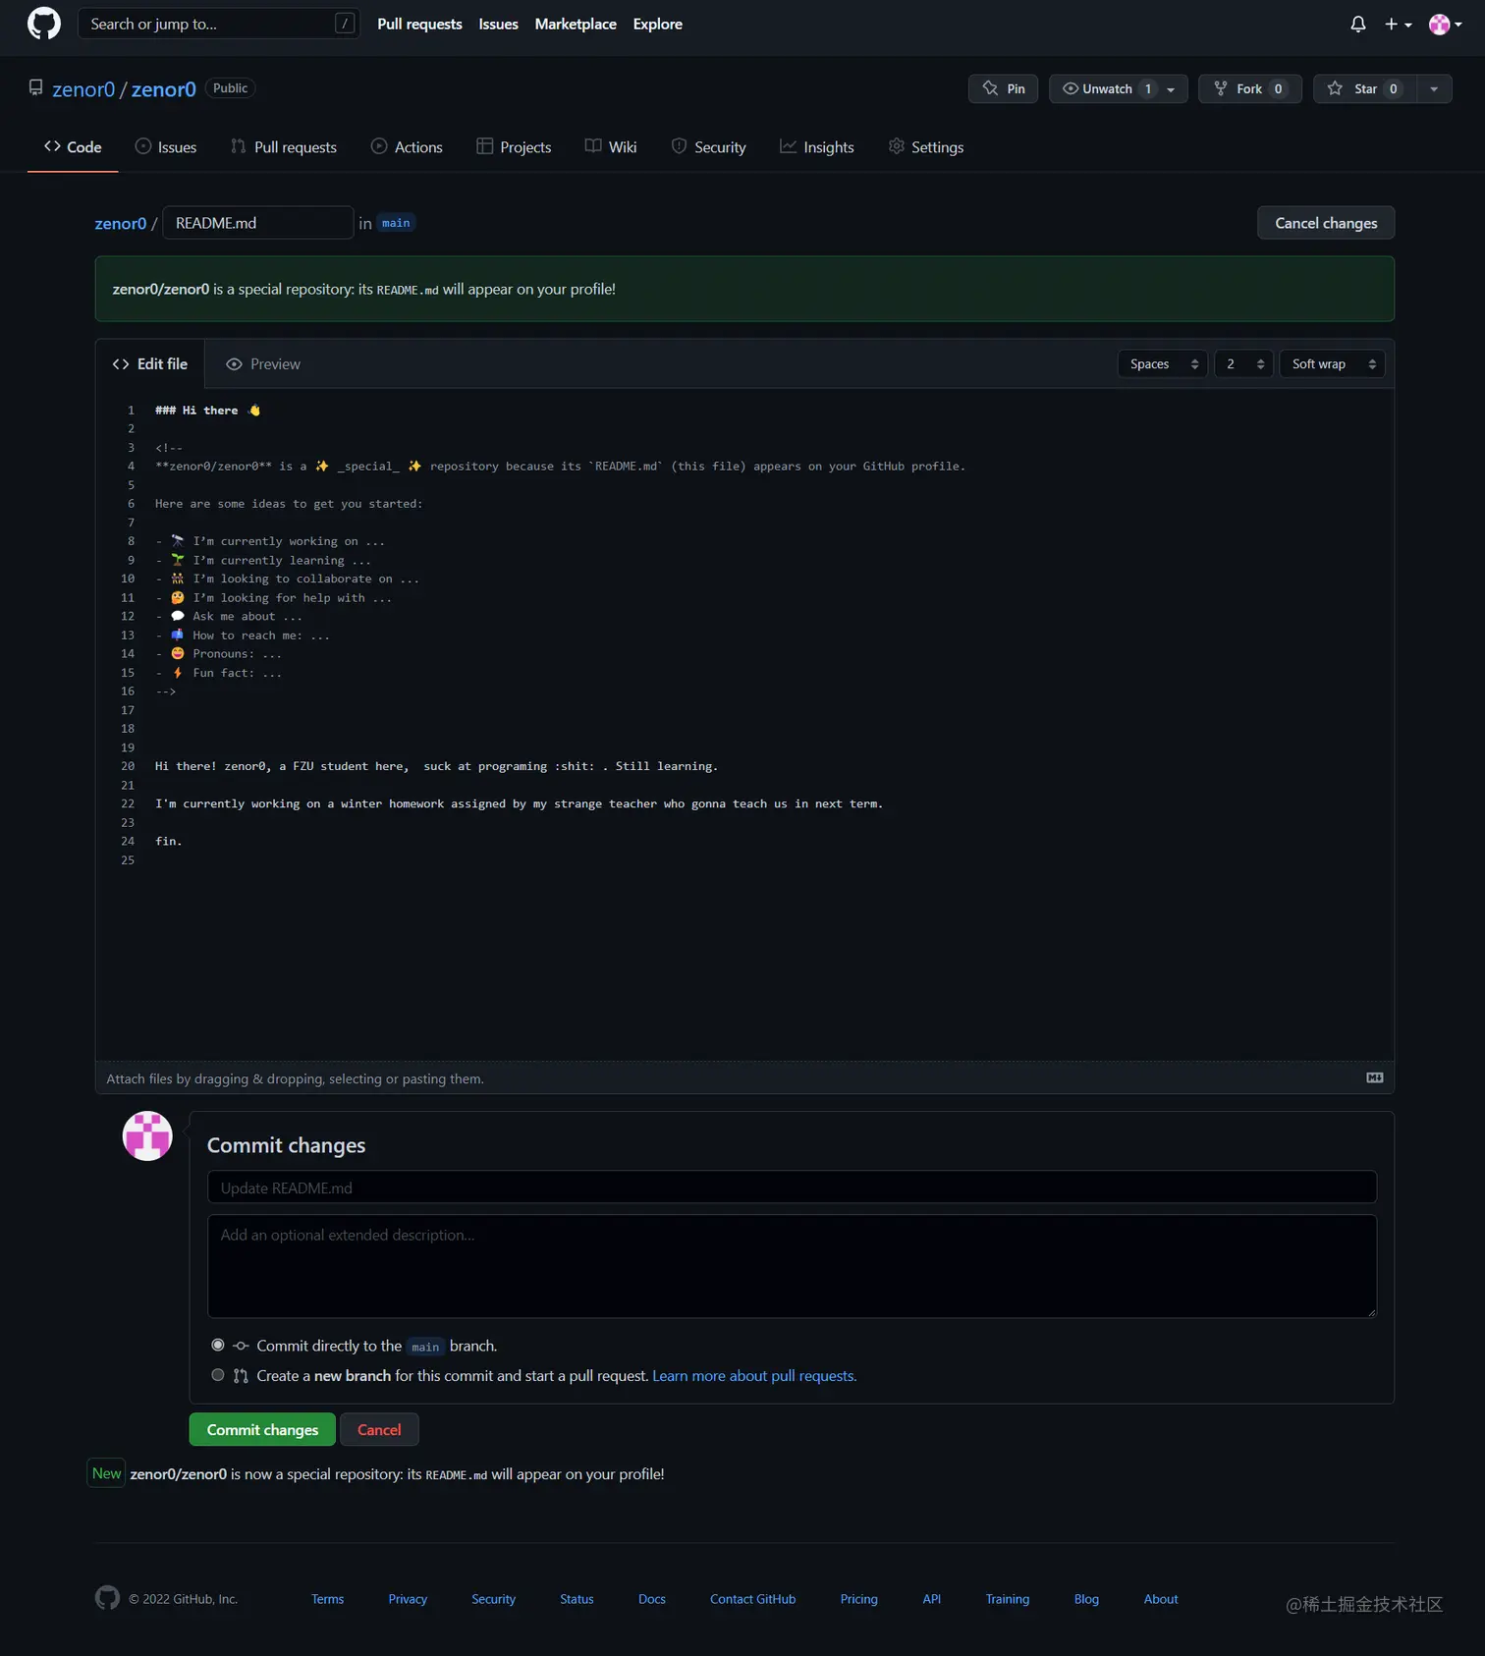Open the Status footer link
The image size is (1485, 1656).
(x=577, y=1599)
